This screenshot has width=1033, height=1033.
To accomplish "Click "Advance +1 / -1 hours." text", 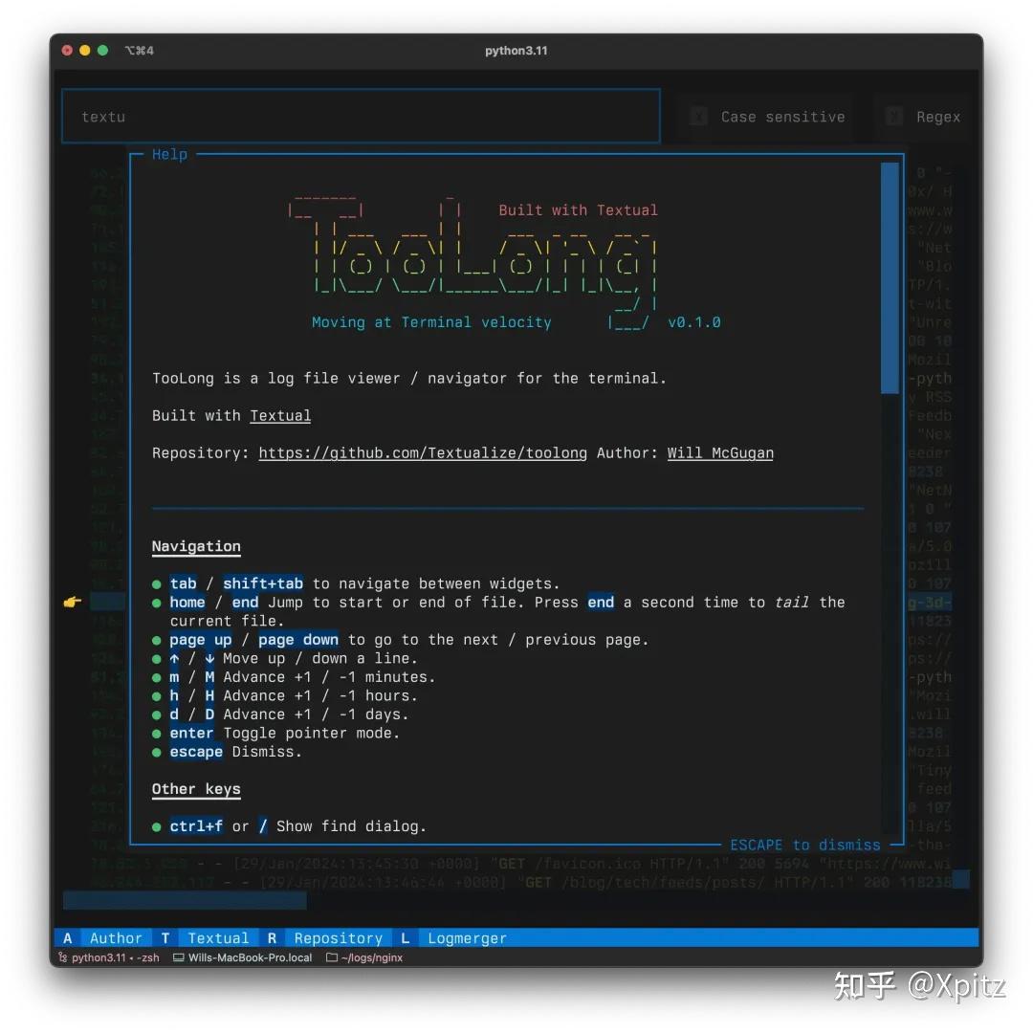I will (x=320, y=695).
